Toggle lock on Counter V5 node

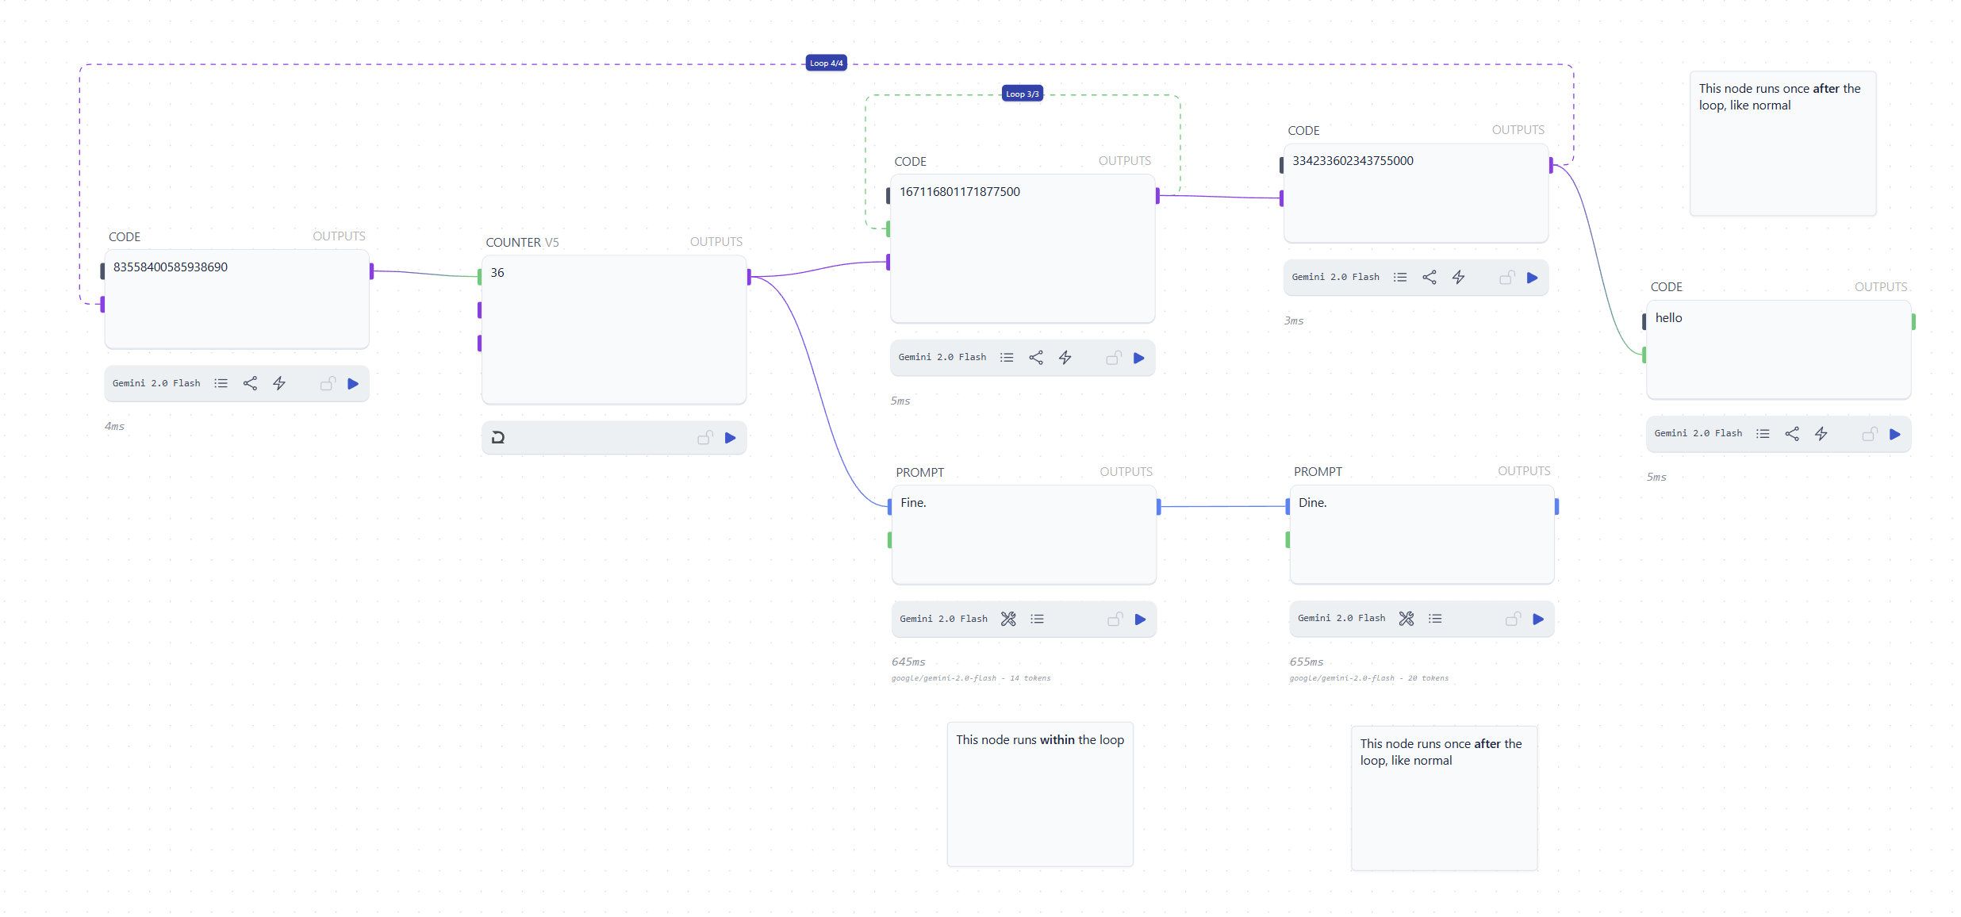tap(704, 438)
